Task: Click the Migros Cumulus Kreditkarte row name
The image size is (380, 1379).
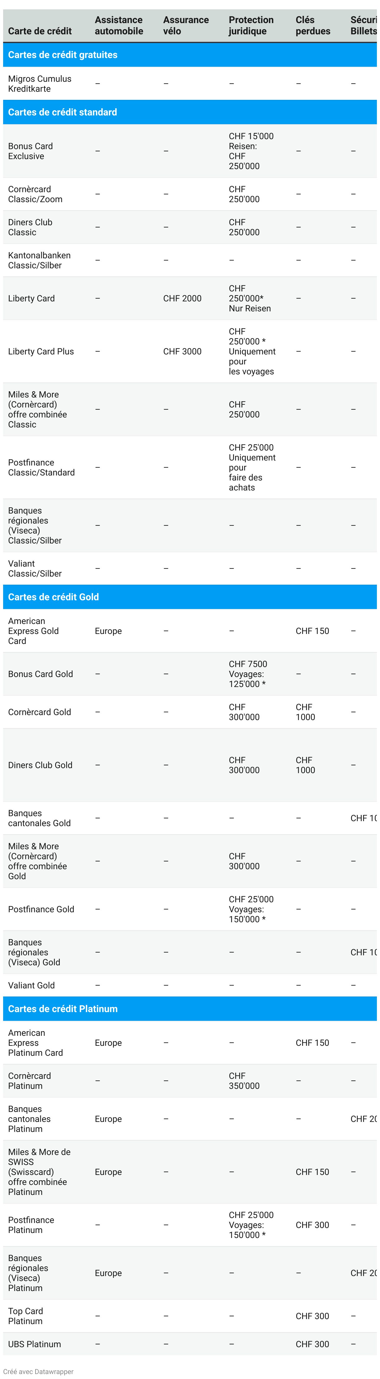Action: click(x=40, y=84)
